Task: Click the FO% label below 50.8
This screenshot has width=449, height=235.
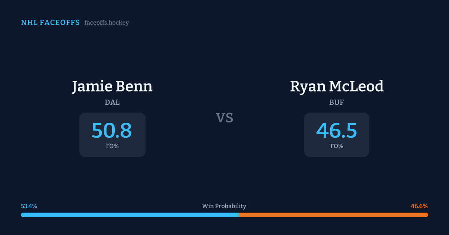Action: 112,146
